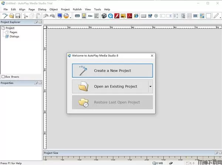The height and width of the screenshot is (165, 222).
Task: Click the Label 'Abc' object icon
Action: pyautogui.click(x=91, y=16)
